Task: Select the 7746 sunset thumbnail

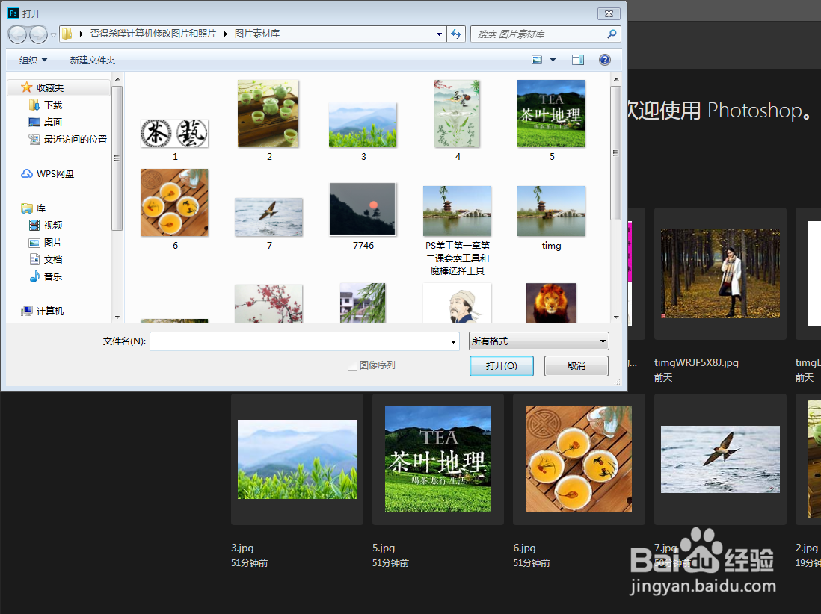Action: 363,209
